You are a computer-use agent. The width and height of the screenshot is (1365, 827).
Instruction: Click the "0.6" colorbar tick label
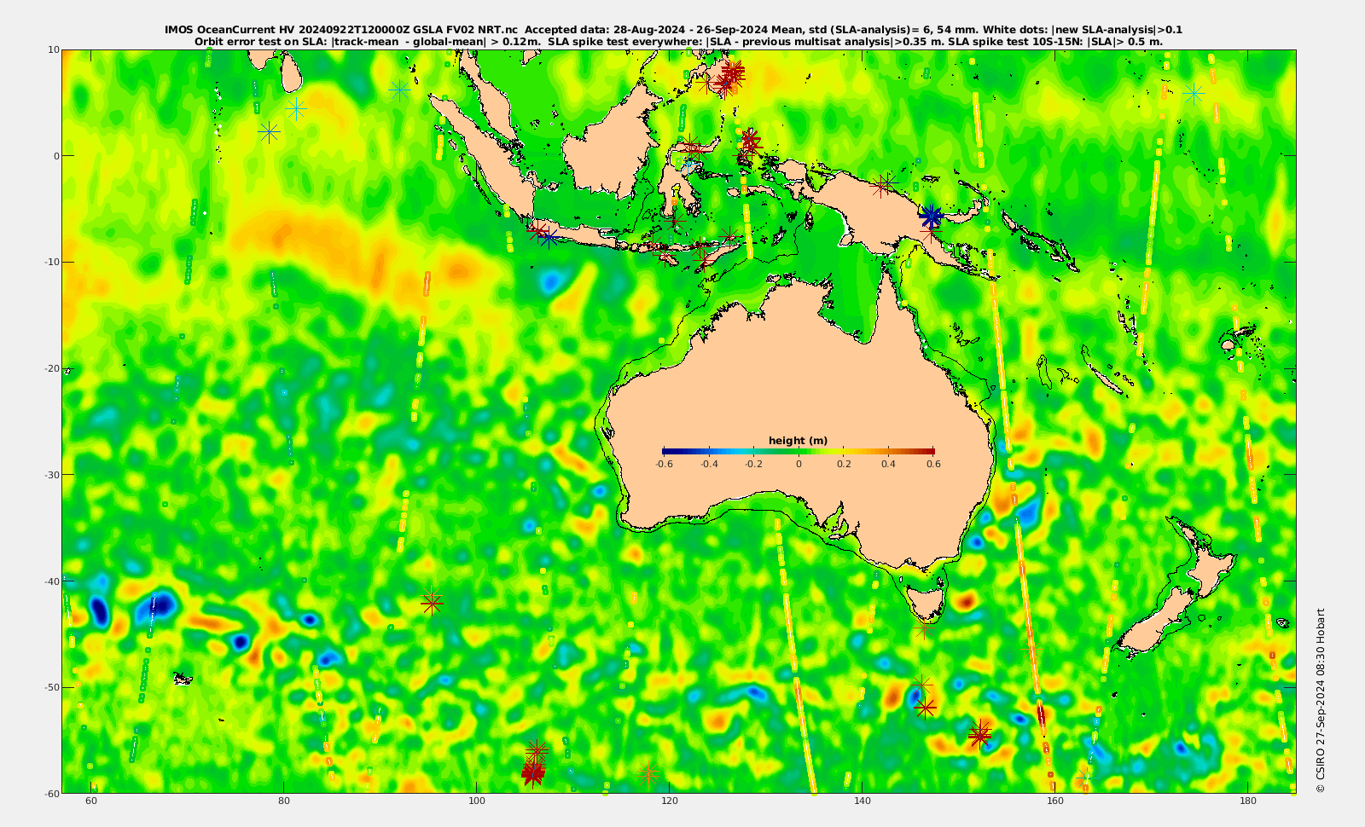coord(934,465)
